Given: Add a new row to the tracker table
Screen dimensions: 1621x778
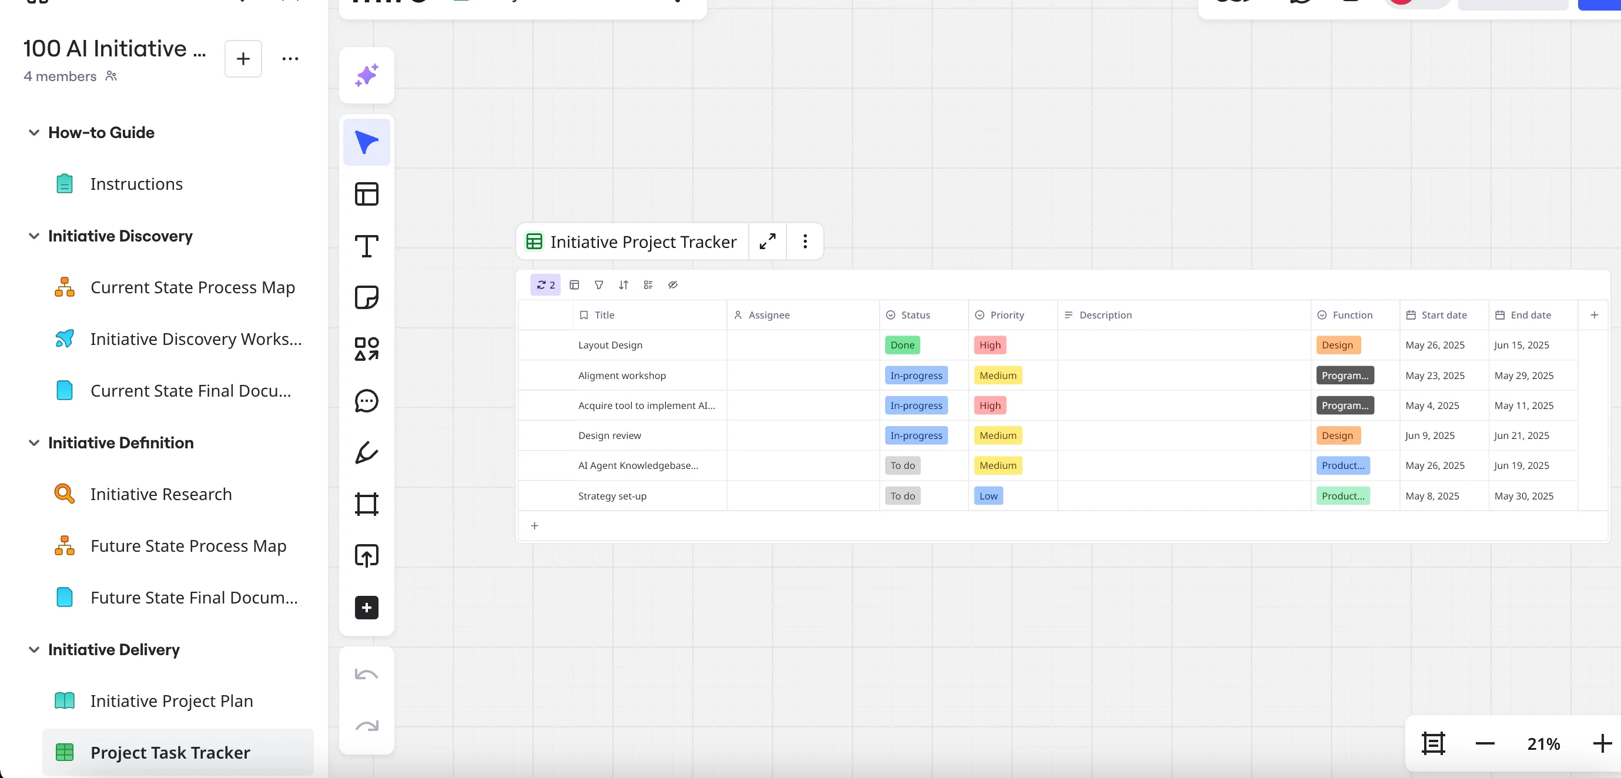Looking at the screenshot, I should pos(534,526).
